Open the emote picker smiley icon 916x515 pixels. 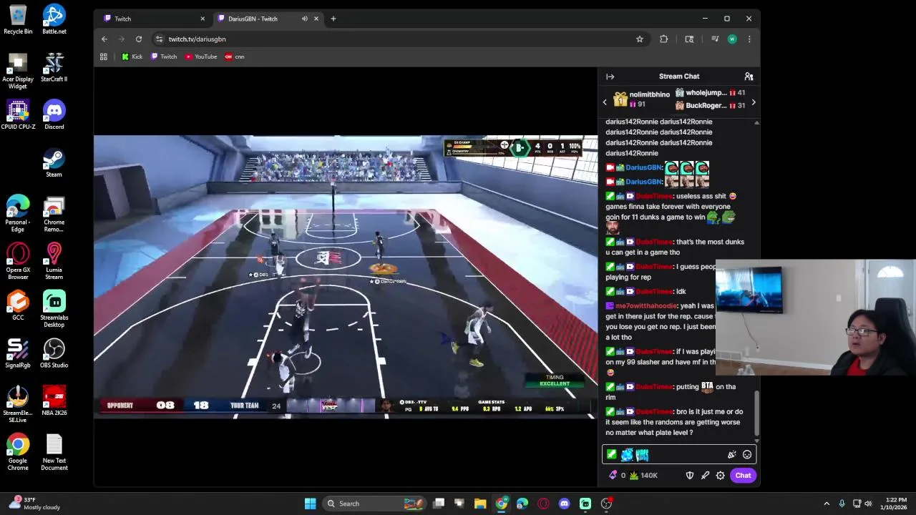click(x=747, y=454)
